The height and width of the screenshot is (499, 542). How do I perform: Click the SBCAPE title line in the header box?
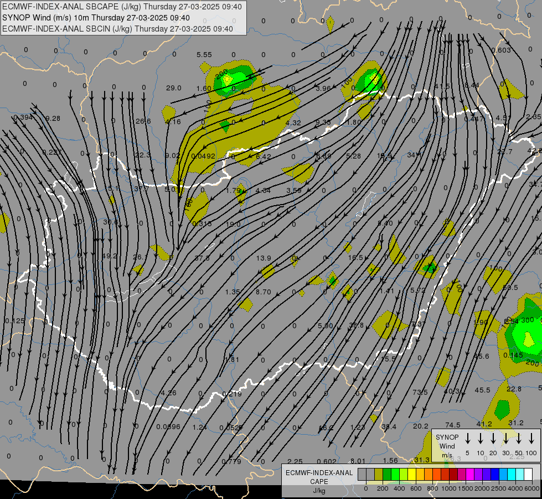click(122, 7)
